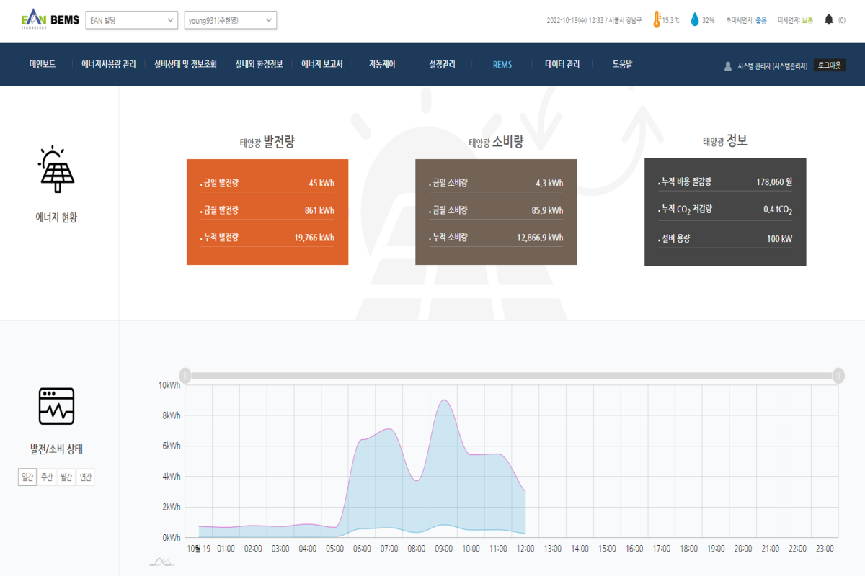This screenshot has width=865, height=576.
Task: Click the left handle of chart range slider
Action: 185,375
